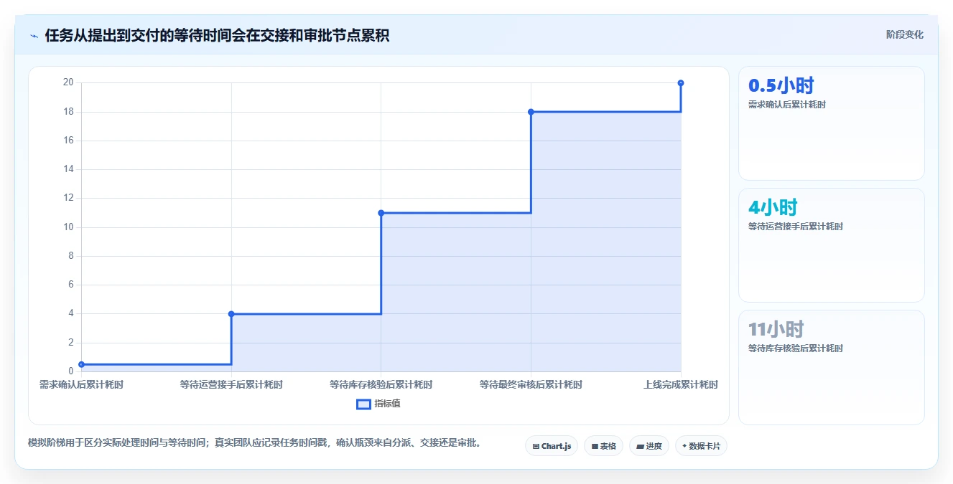Click the final data point at value 20

tap(681, 83)
